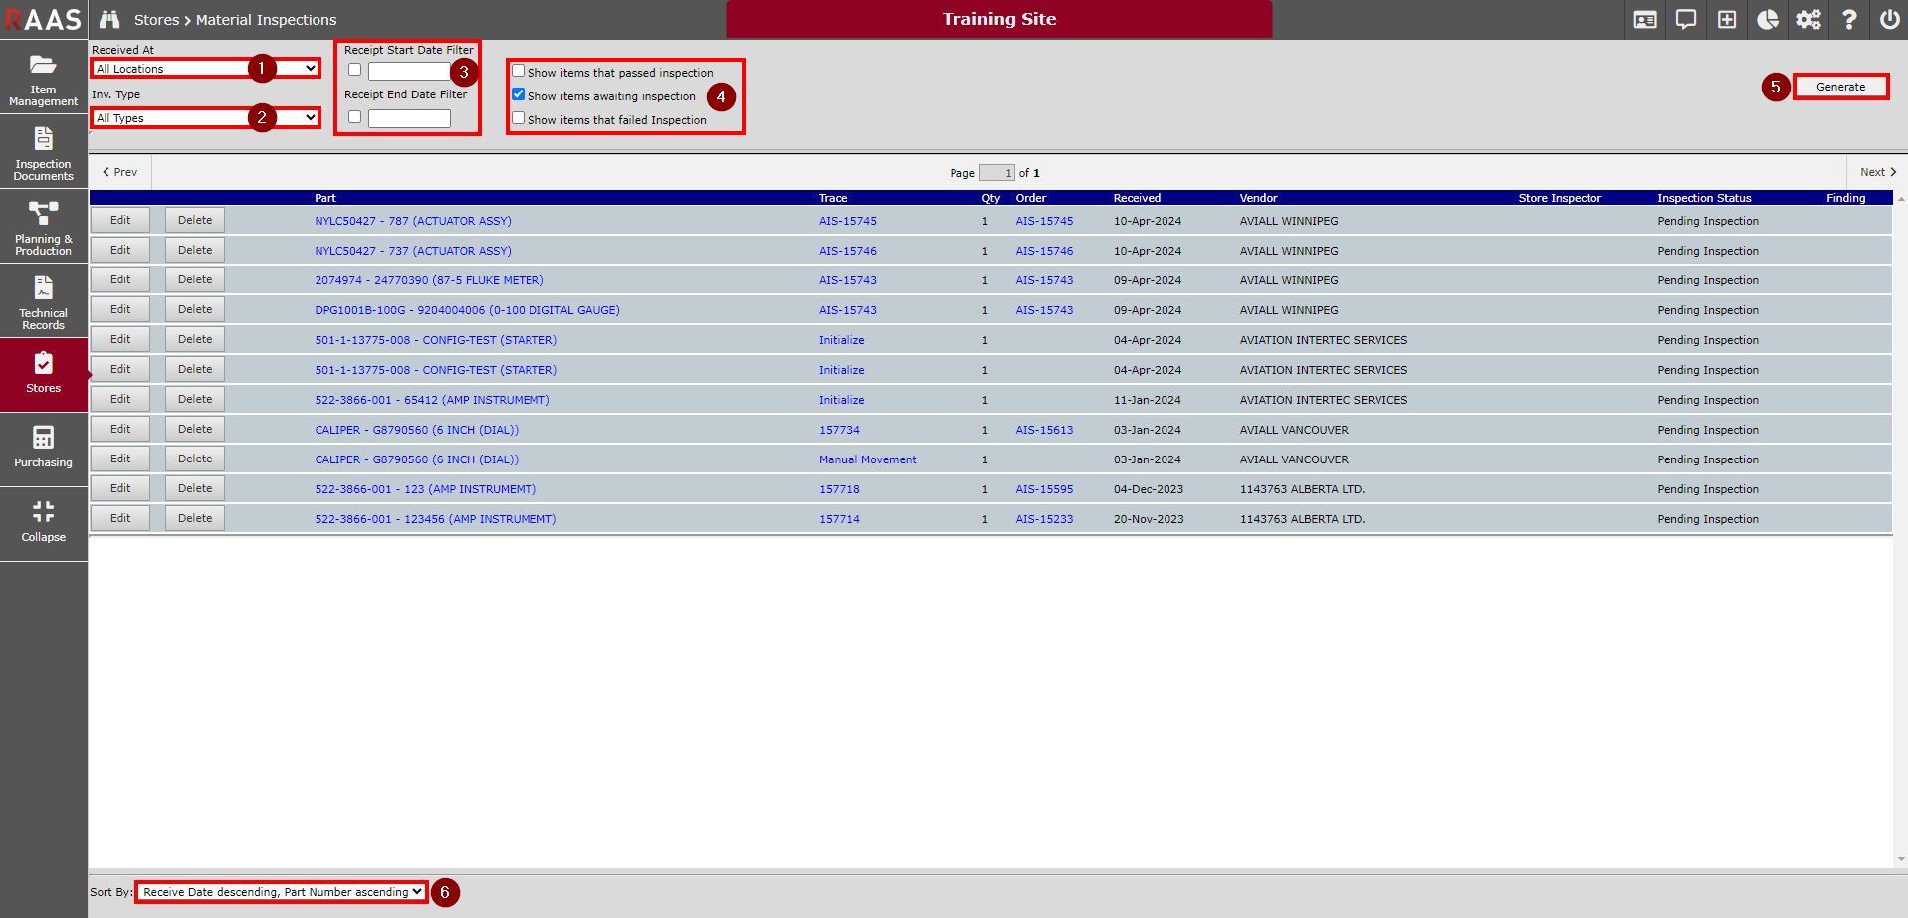Screen dimensions: 1908x918
Task: Open the settings gears icon
Action: point(1808,20)
